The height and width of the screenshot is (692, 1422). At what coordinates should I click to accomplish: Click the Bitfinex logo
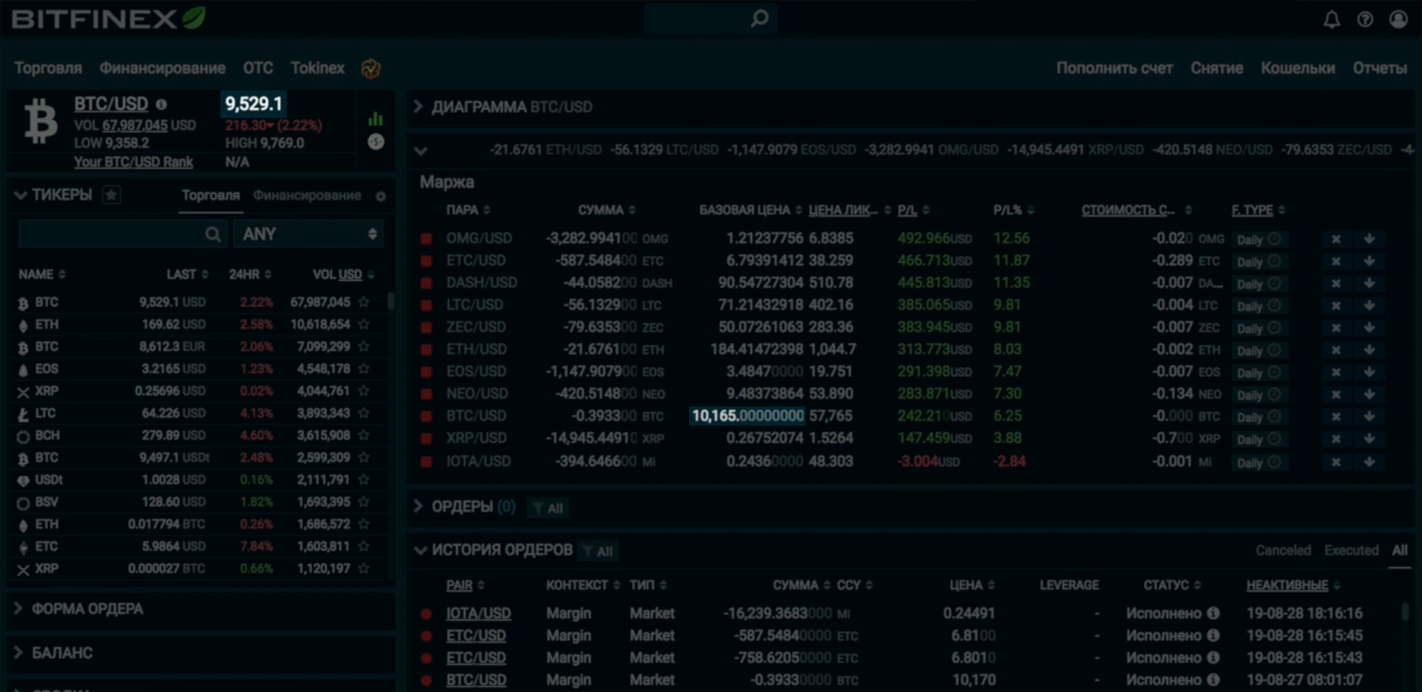pos(109,18)
